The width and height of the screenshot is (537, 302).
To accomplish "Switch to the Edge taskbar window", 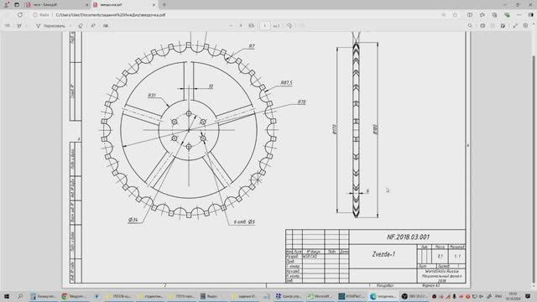I will click(x=383, y=296).
